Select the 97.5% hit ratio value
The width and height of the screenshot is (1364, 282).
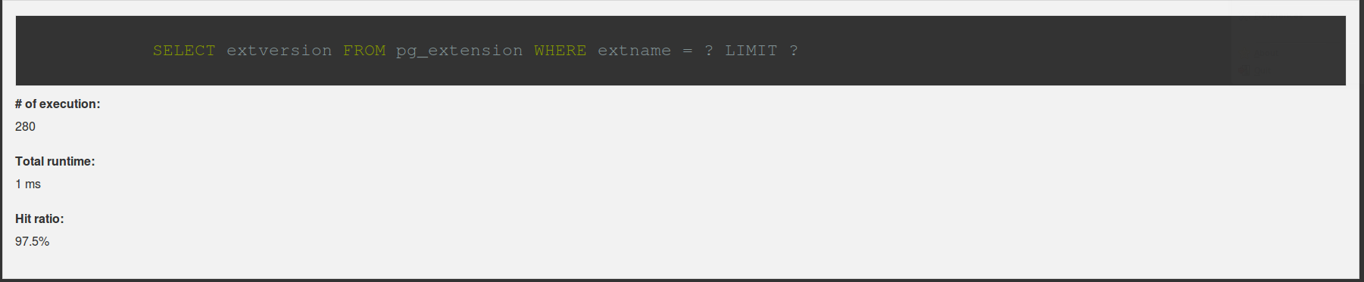pos(32,241)
